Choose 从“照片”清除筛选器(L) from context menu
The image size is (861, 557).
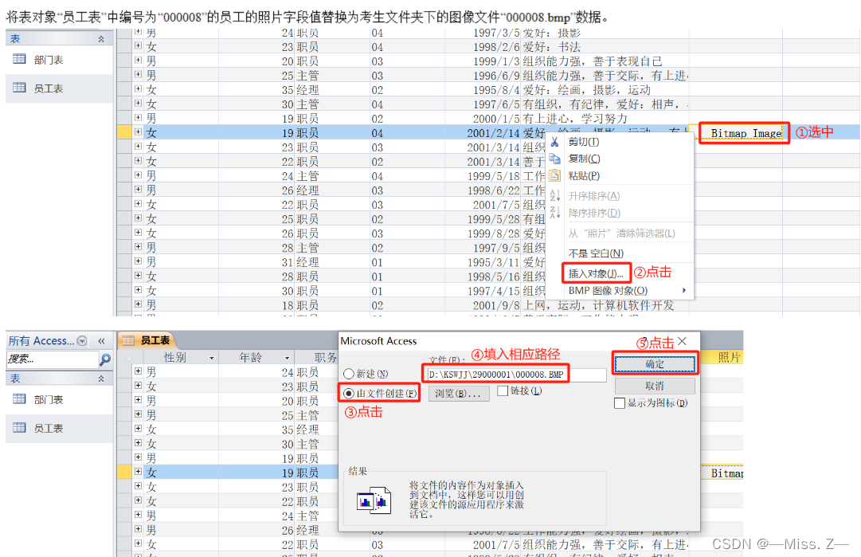621,233
